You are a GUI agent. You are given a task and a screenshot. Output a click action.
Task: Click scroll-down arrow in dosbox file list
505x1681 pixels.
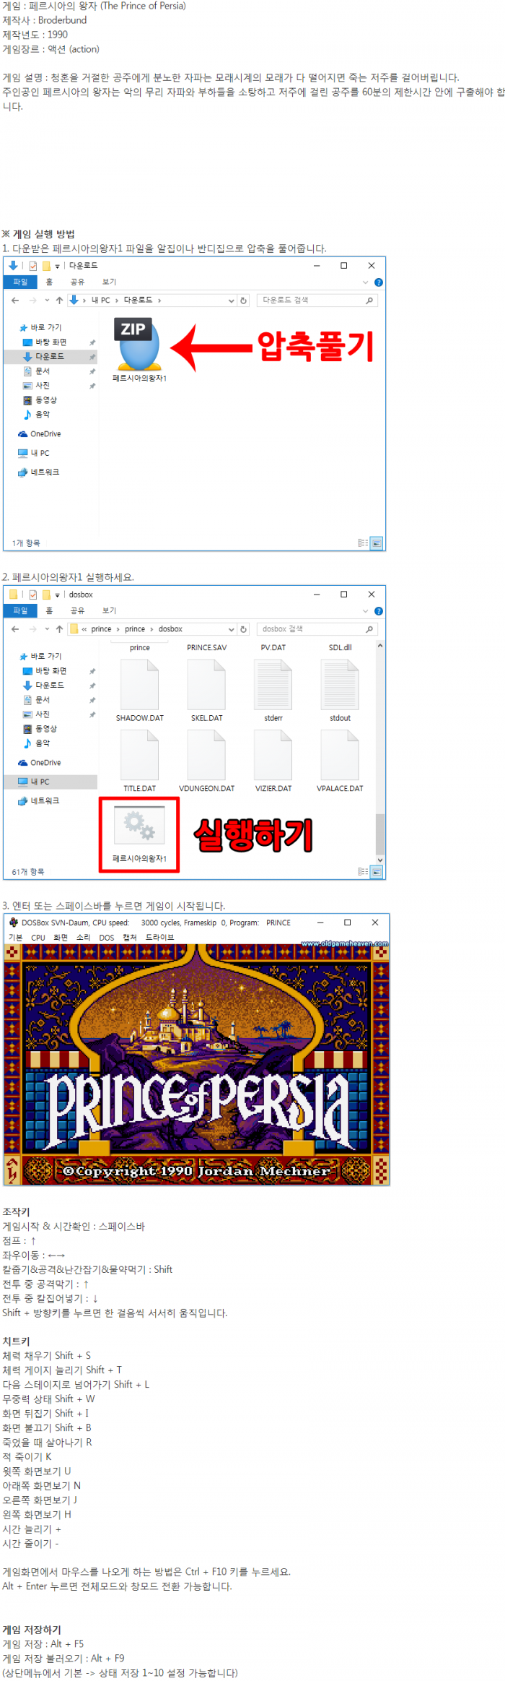click(x=380, y=860)
